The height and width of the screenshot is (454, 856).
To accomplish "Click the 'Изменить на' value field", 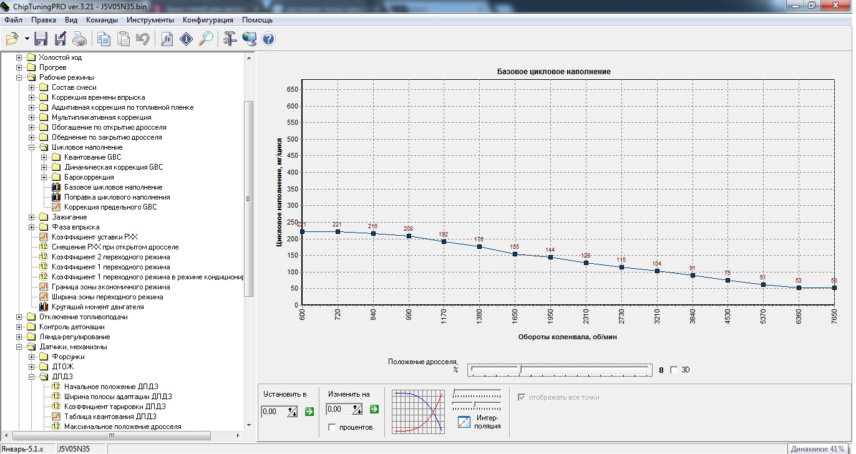I will 339,410.
